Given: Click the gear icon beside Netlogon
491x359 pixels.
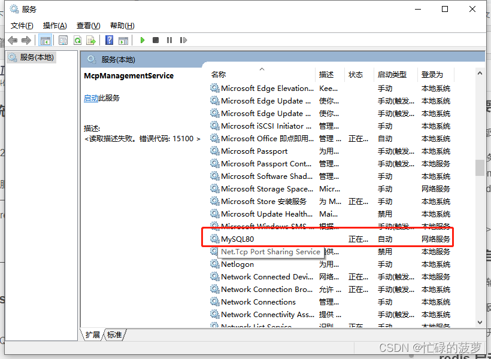Looking at the screenshot, I should tap(214, 264).
